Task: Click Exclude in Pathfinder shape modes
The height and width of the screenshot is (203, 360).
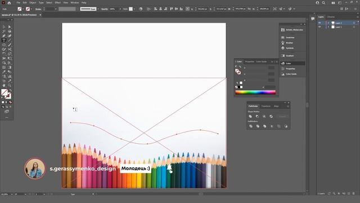Action: pos(271,117)
